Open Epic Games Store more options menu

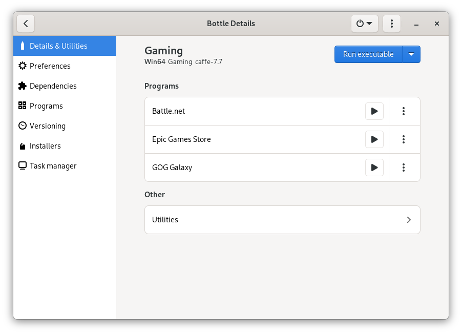tap(404, 139)
